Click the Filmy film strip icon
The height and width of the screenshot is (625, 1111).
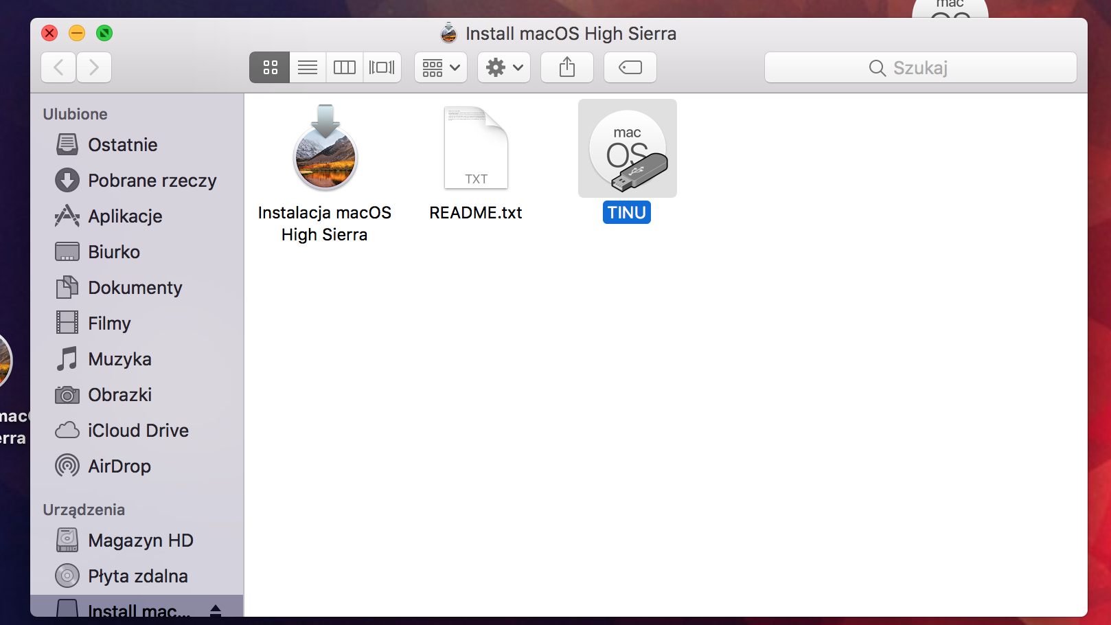click(x=67, y=323)
